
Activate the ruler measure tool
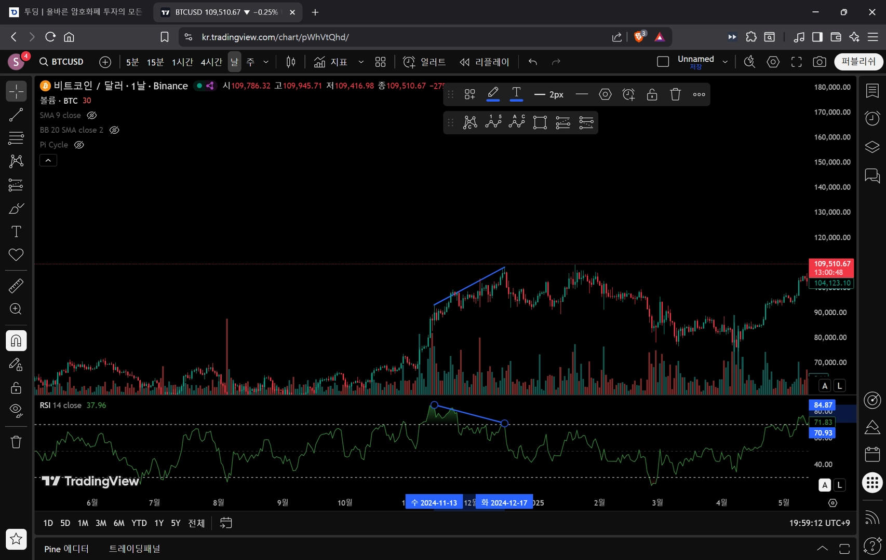tap(16, 286)
